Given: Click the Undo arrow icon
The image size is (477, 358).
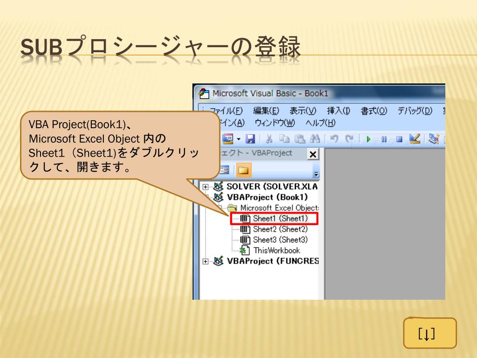Looking at the screenshot, I should click(334, 139).
